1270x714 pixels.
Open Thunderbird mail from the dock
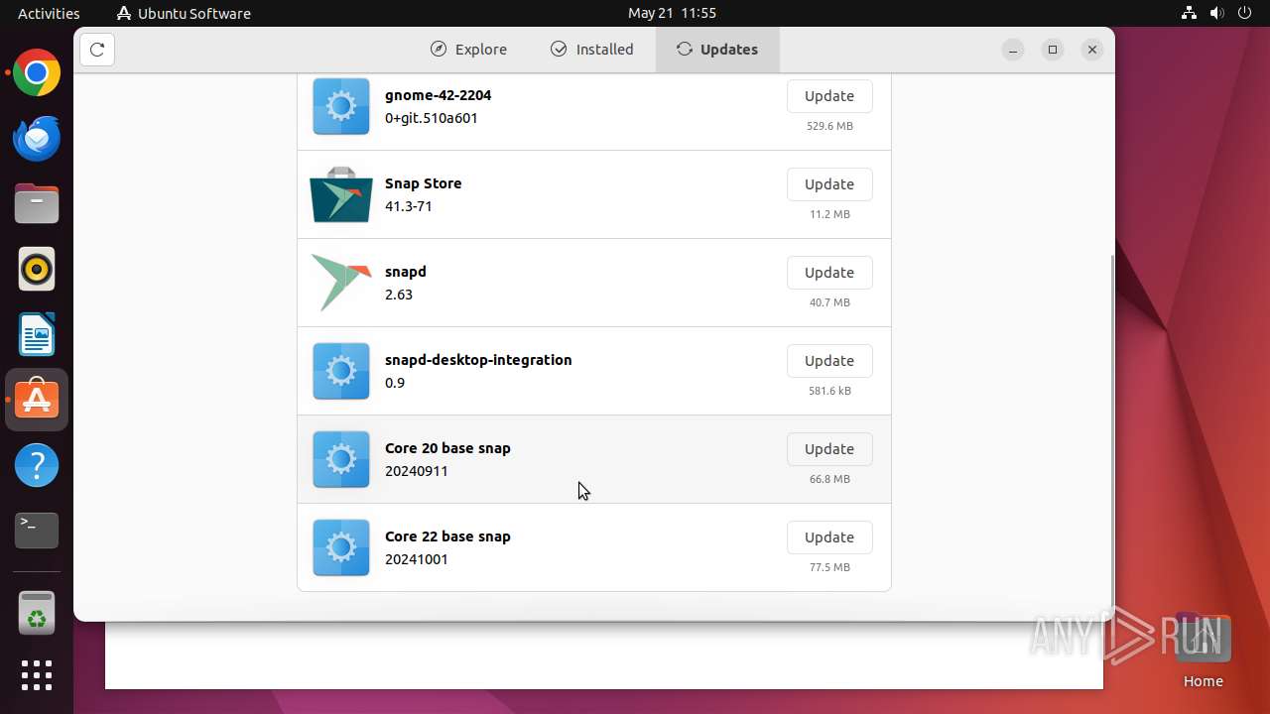(x=37, y=138)
